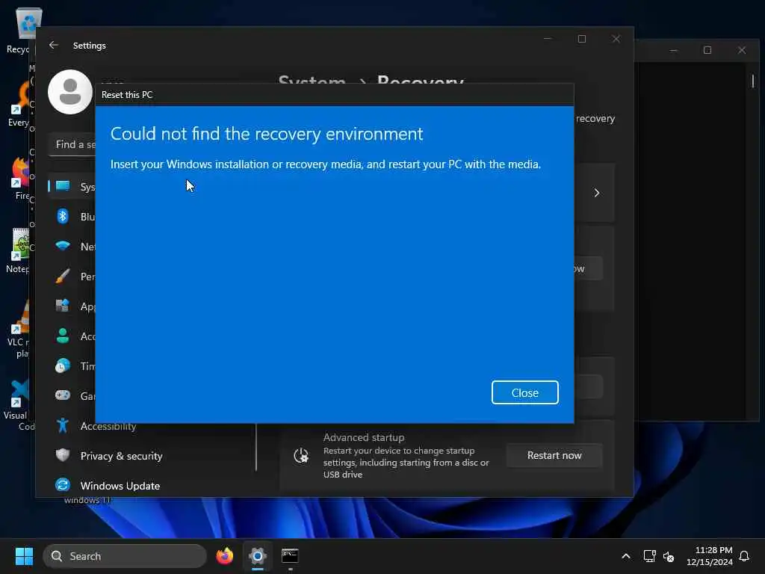This screenshot has height=574, width=765.
Task: Click the console window scrollbar
Action: pyautogui.click(x=753, y=81)
